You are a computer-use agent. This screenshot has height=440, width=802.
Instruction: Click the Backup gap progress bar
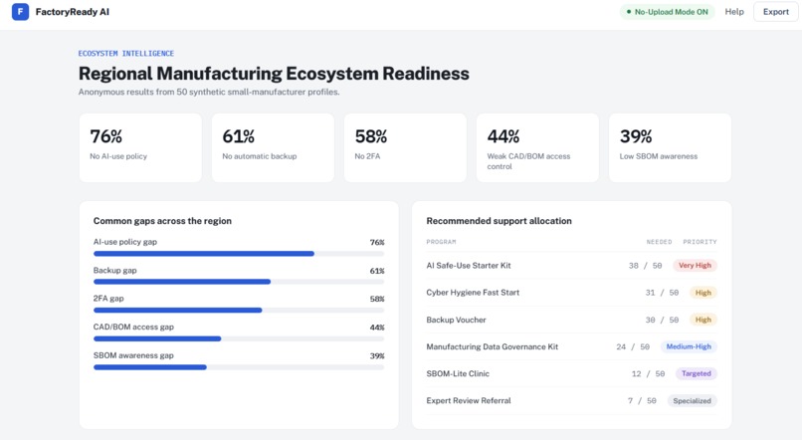pyautogui.click(x=239, y=282)
